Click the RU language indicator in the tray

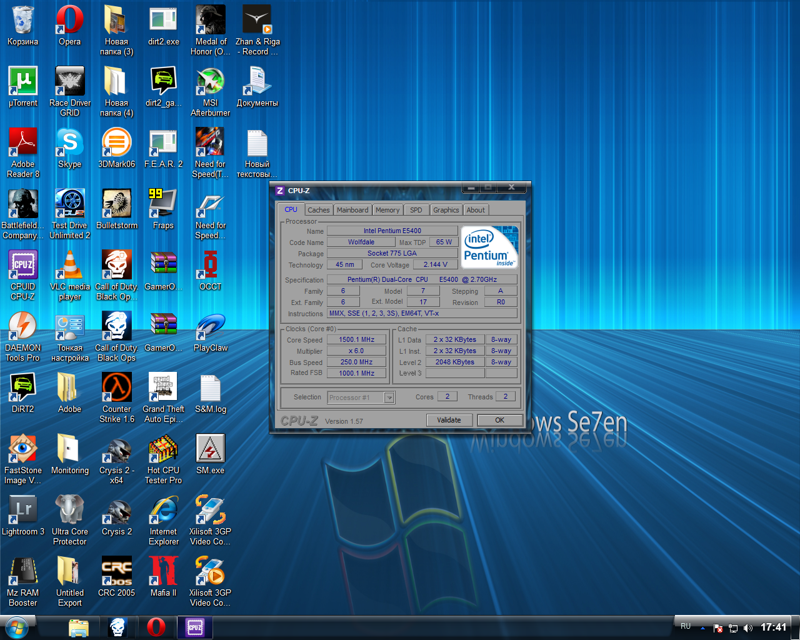(x=686, y=626)
